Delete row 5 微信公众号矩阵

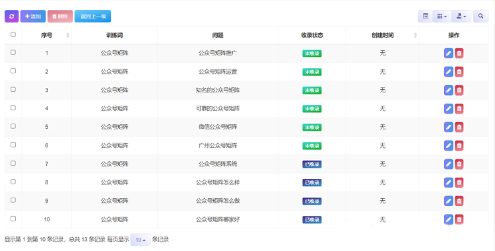point(459,127)
